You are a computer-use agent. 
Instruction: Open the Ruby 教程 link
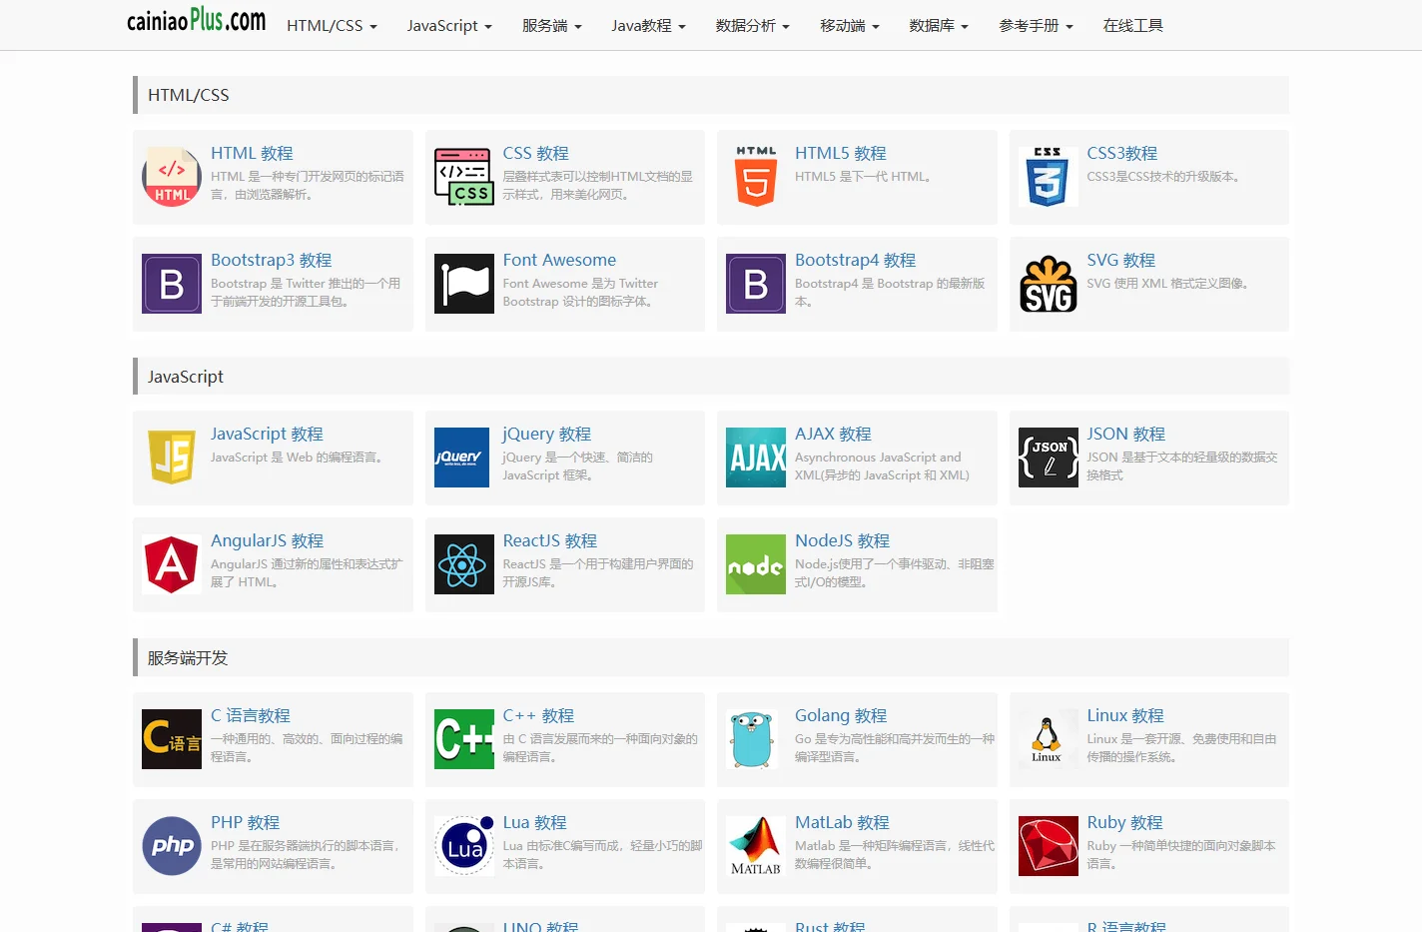1124,822
